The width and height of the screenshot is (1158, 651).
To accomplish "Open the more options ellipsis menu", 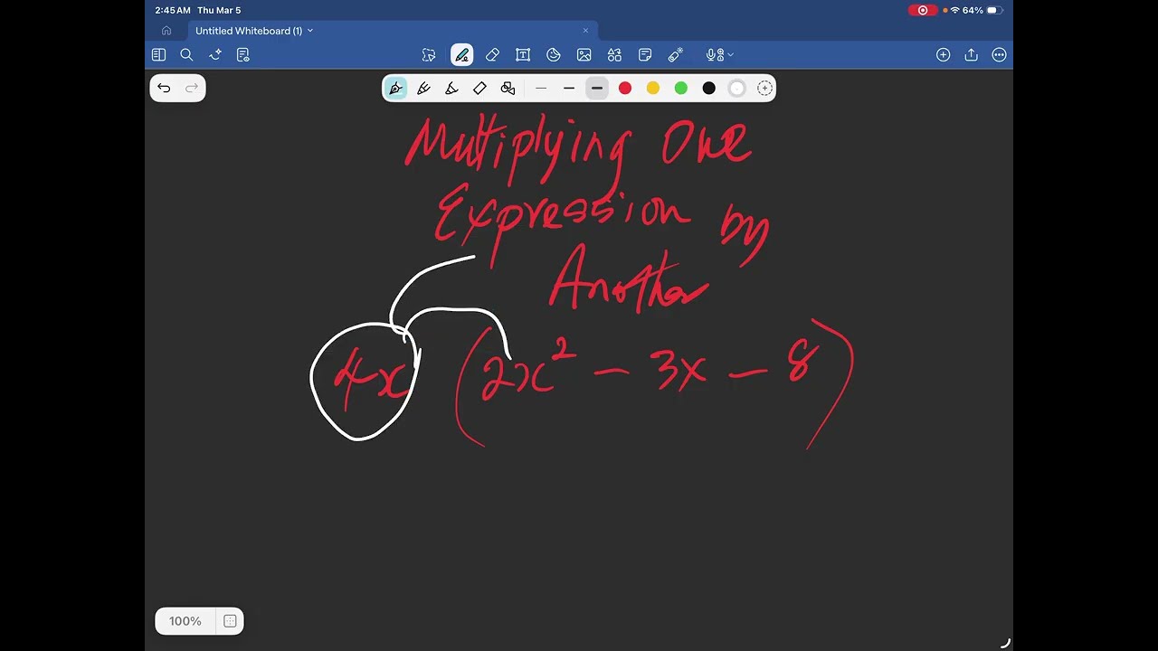I will 999,55.
